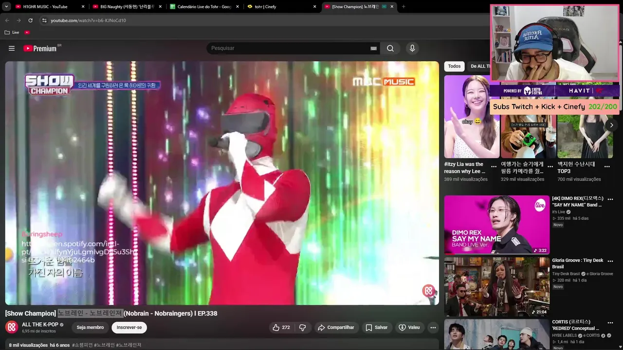Open the YouTube hamburger guide menu

(x=12, y=48)
